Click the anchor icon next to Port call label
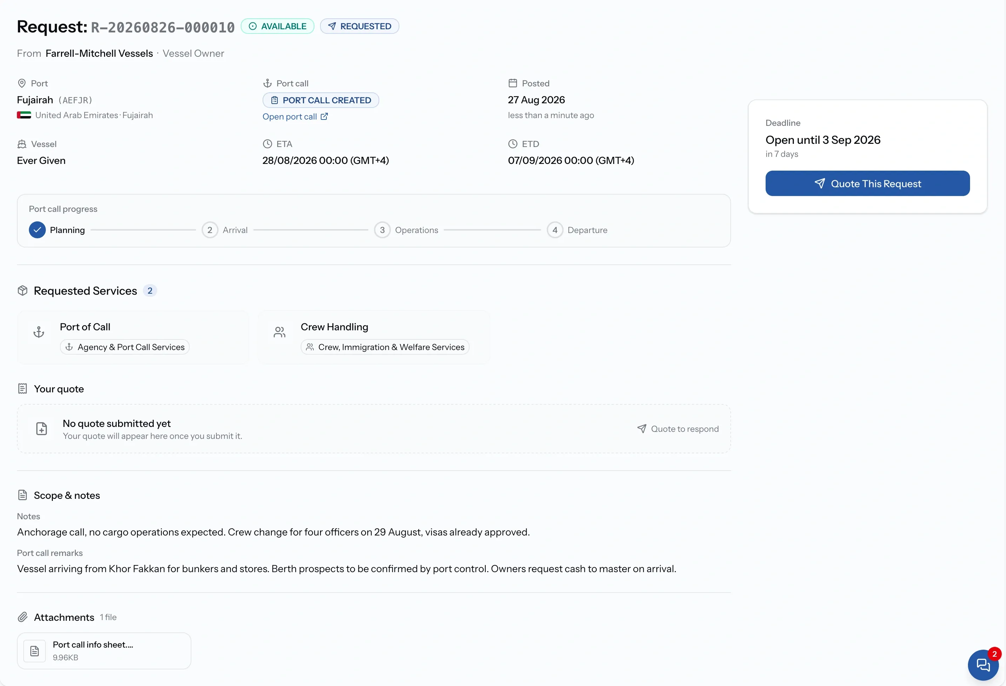 [268, 83]
